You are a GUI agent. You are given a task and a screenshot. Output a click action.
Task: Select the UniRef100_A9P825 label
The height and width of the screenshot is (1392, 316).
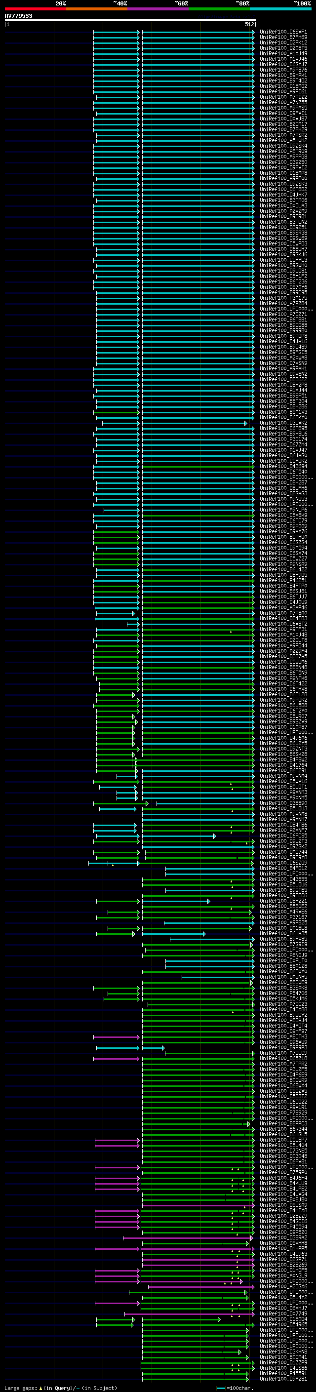[x=283, y=923]
